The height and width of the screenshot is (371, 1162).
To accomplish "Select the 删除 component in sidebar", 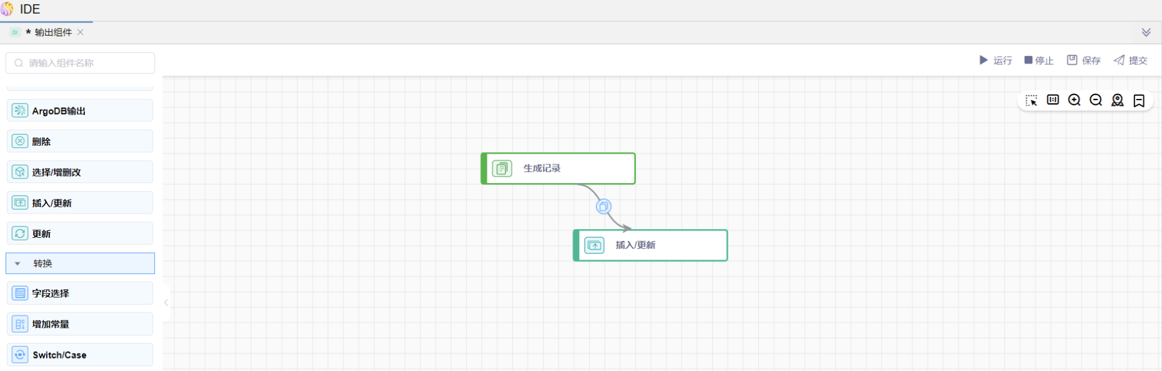I will [80, 141].
